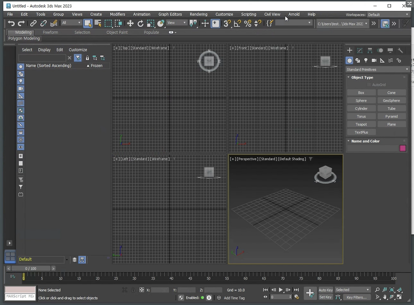Image resolution: width=414 pixels, height=305 pixels.
Task: Open the Modify command panel tab
Action: pos(360,51)
